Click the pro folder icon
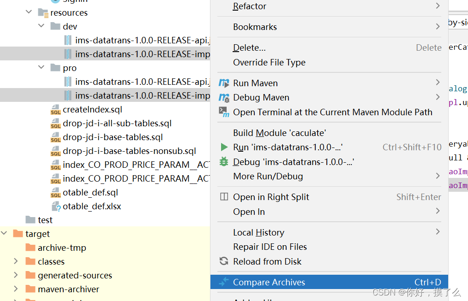Viewport: 468px width, 301px height. [x=55, y=68]
